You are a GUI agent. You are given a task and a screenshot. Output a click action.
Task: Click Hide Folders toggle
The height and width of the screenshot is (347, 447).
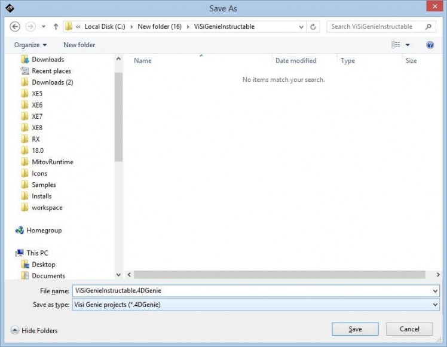point(35,330)
